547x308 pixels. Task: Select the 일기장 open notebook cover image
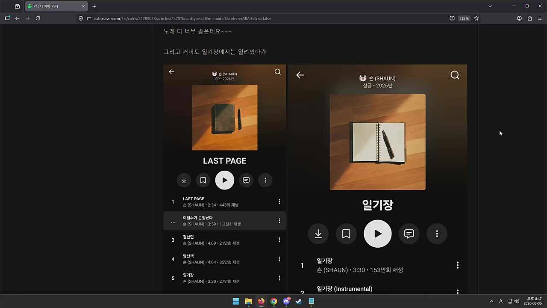[378, 142]
